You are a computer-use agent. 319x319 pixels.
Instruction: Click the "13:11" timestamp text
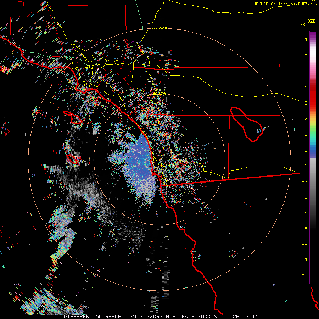pyautogui.click(x=251, y=317)
